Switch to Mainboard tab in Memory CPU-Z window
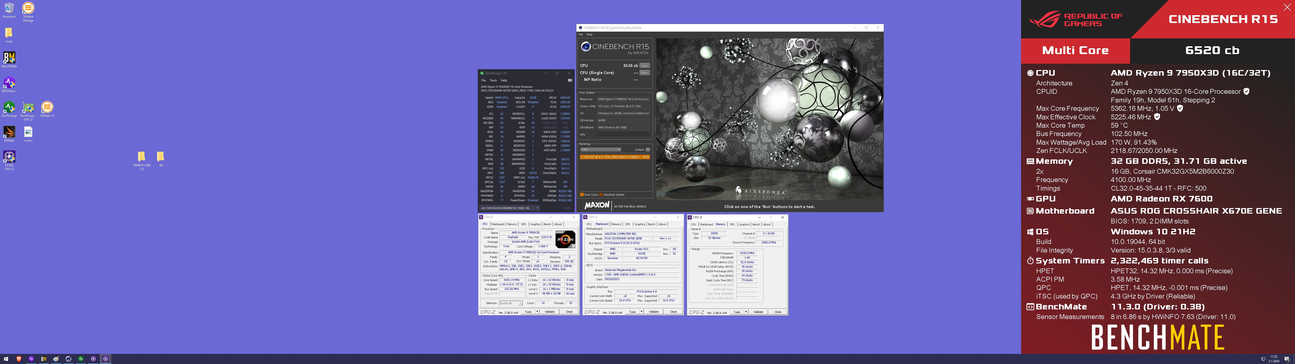 click(x=706, y=224)
